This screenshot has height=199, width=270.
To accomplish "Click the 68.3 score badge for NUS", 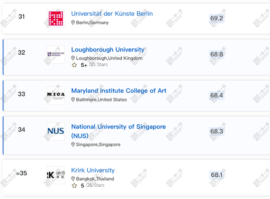I will tap(216, 131).
